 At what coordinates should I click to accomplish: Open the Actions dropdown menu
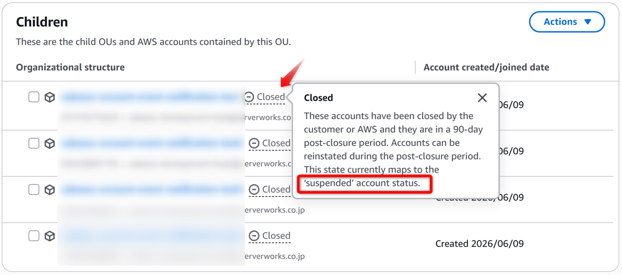click(x=567, y=22)
